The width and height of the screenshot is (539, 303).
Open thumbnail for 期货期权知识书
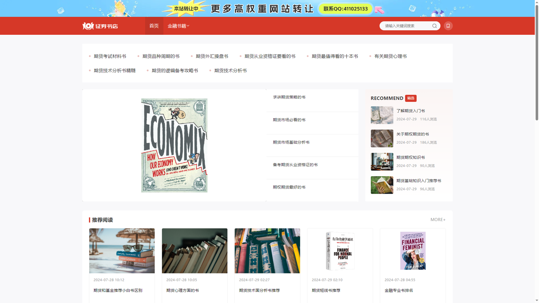382,162
